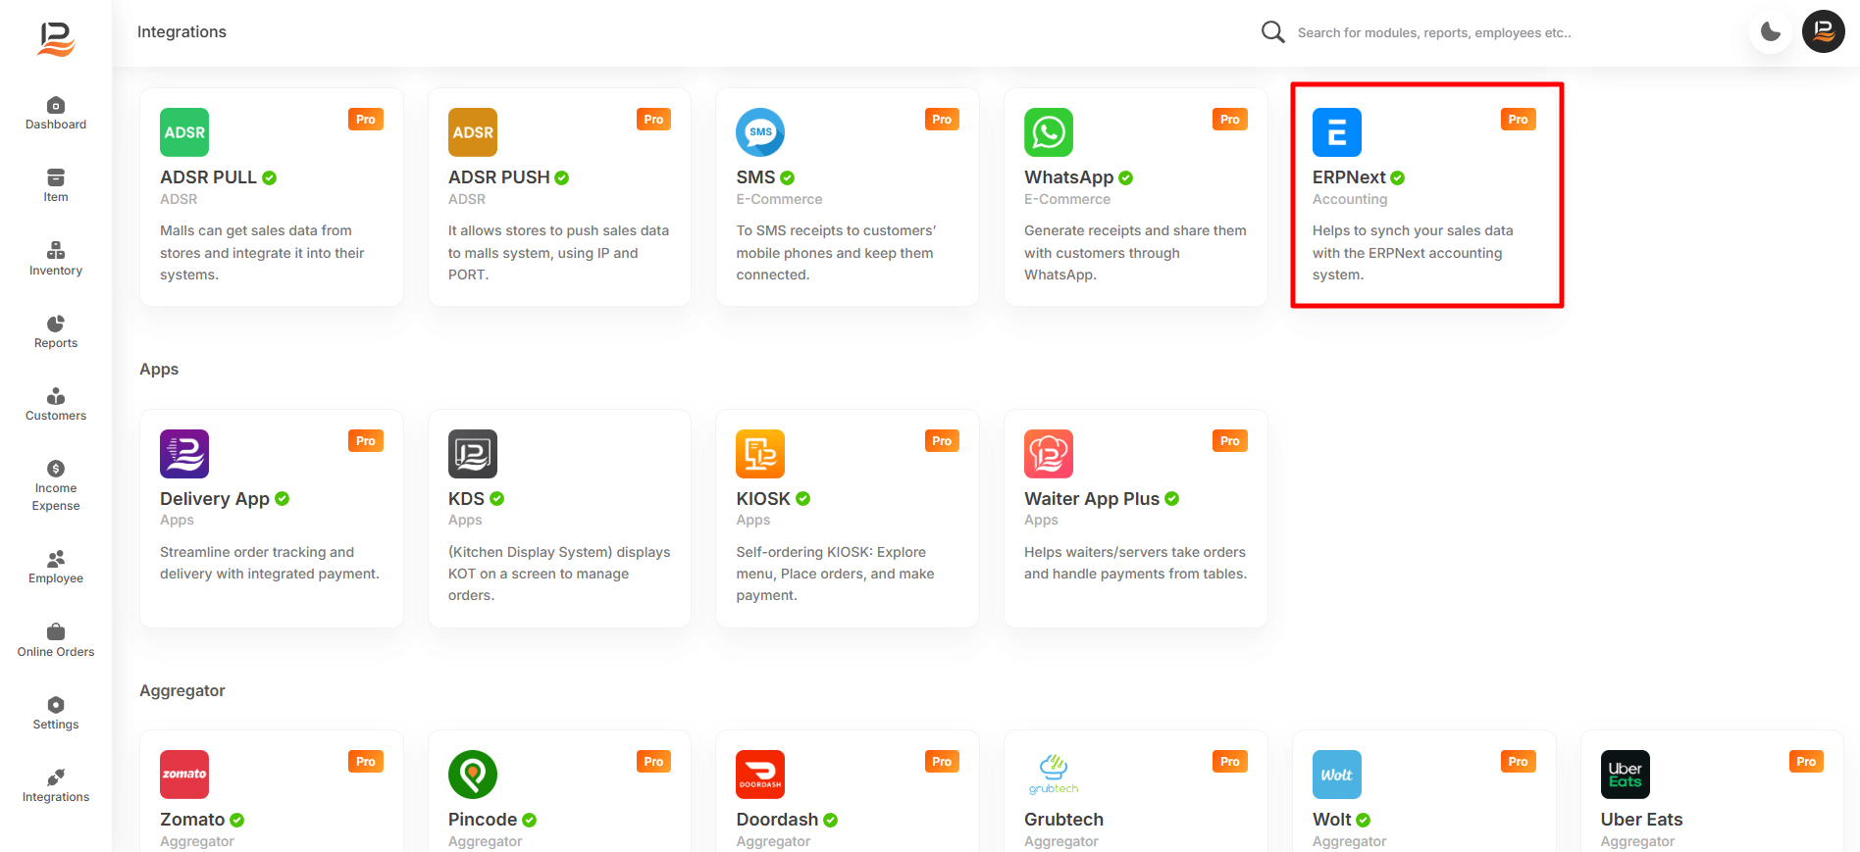Image resolution: width=1860 pixels, height=852 pixels.
Task: Click the Pro badge on KIOSK card
Action: tap(942, 441)
